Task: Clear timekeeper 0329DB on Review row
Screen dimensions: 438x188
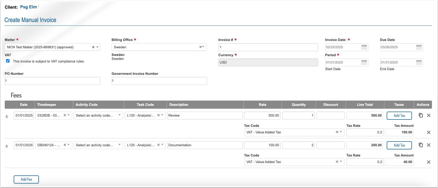Action: [65, 115]
